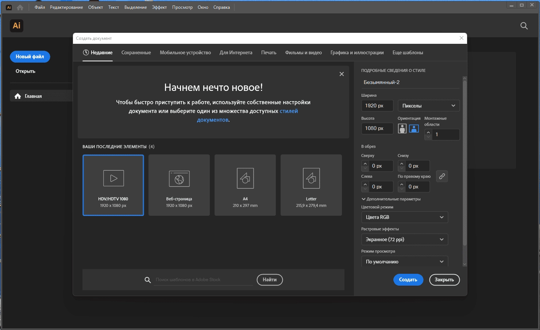Switch to the Печать tab

[x=269, y=53]
